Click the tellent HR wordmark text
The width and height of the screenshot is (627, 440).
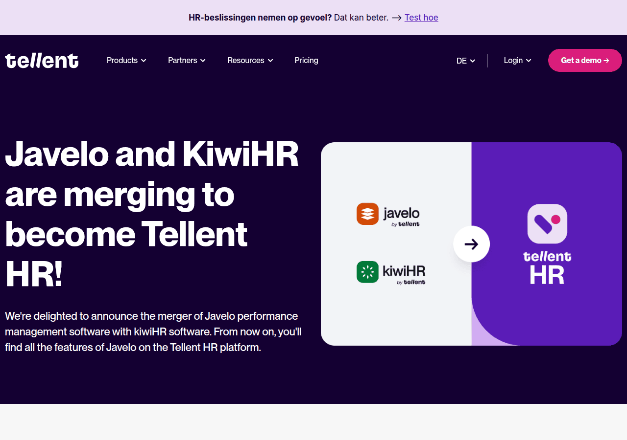point(547,267)
